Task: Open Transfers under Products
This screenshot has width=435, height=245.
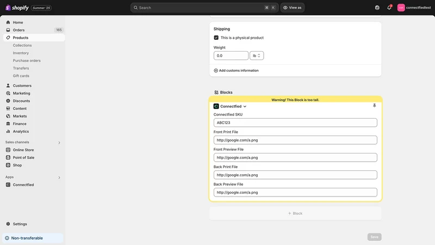Action: point(21,69)
